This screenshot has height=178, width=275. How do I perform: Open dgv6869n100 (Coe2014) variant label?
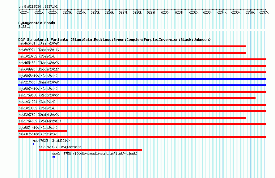pyautogui.click(x=38, y=89)
